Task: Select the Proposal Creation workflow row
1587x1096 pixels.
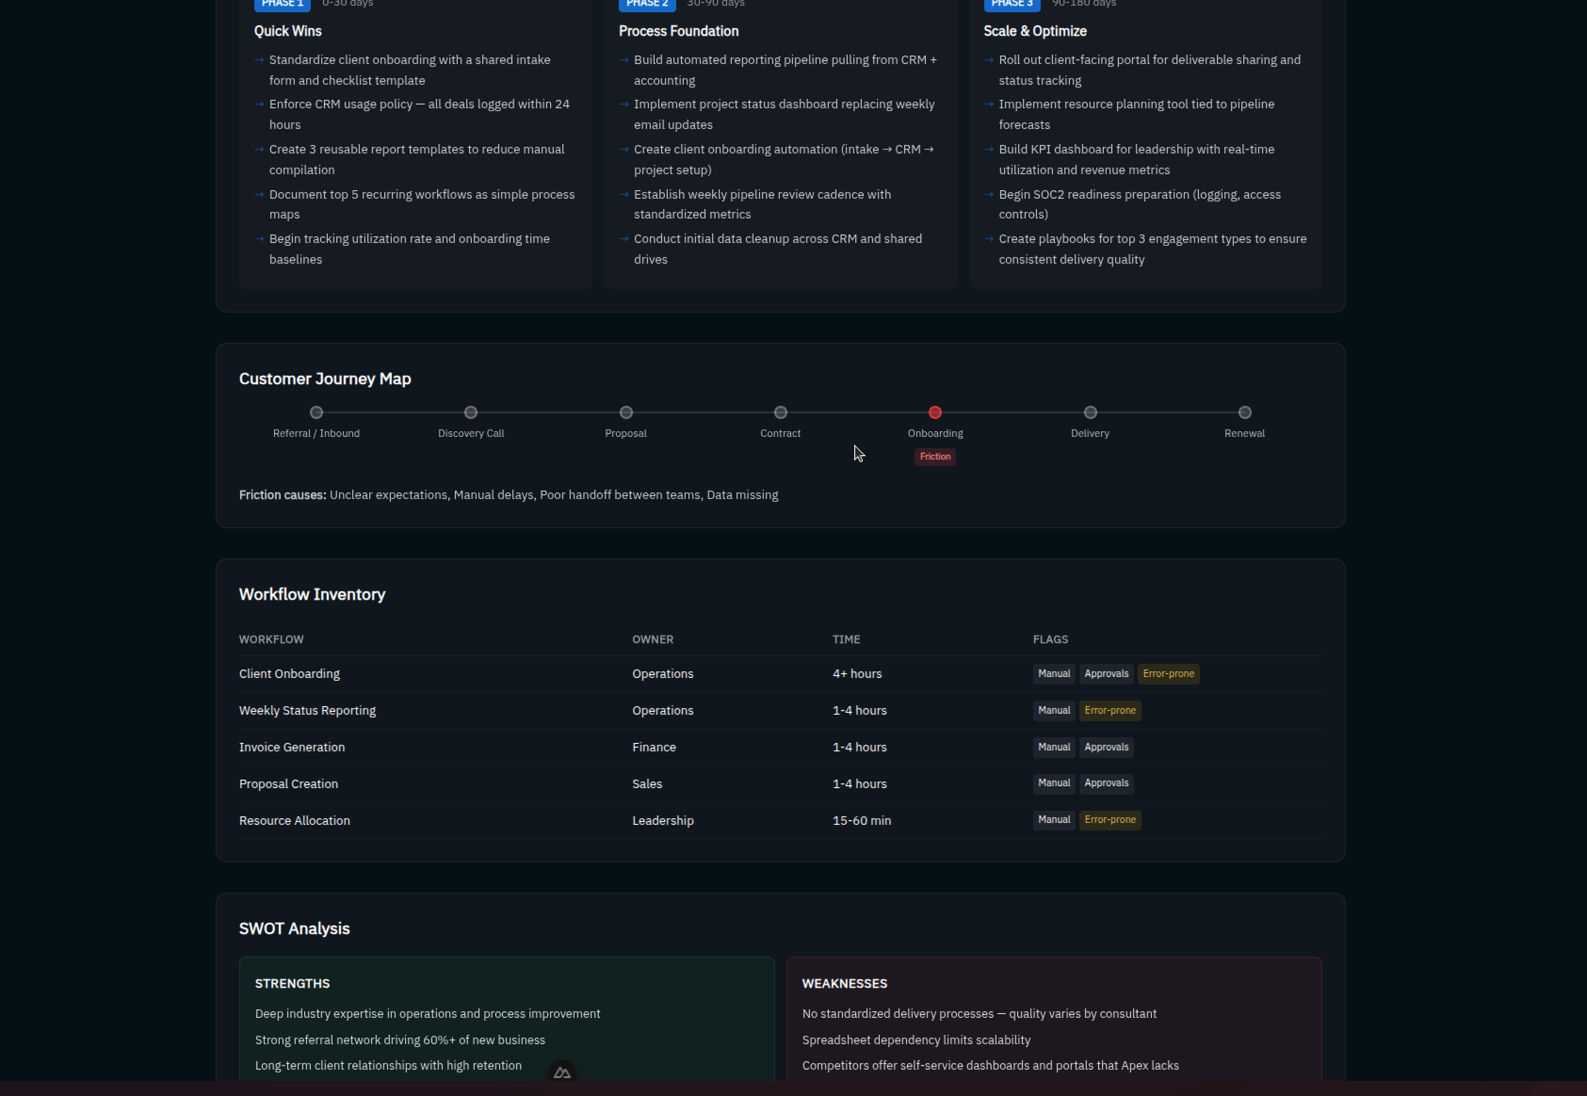Action: (288, 783)
